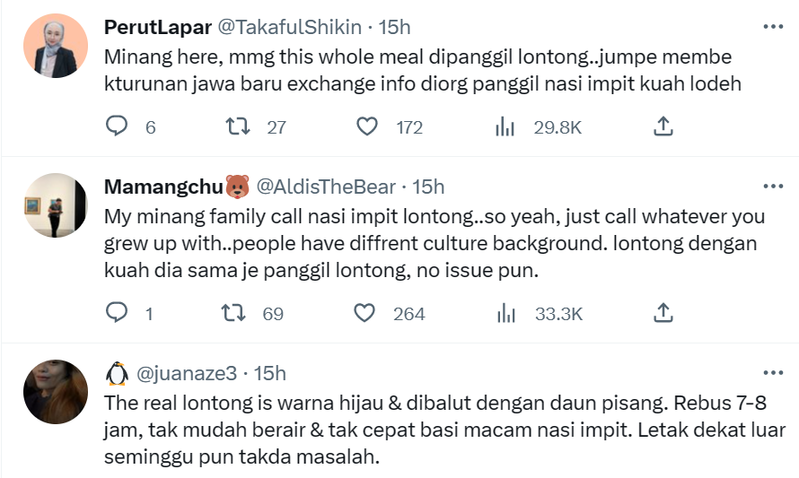
Task: Visit the @AldisTheBear profile handle
Action: pos(326,187)
